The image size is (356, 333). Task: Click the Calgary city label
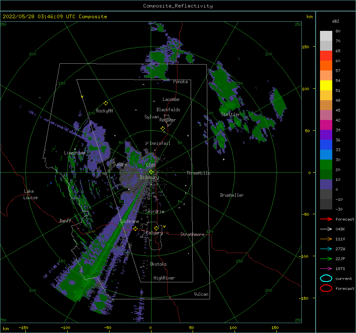pos(154,233)
